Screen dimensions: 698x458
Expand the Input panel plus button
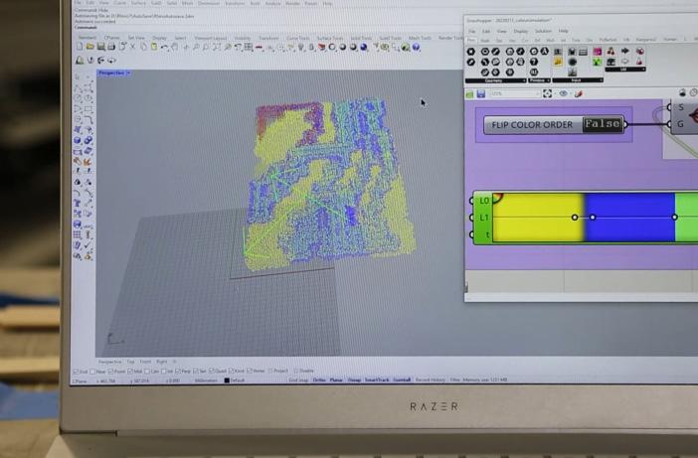pos(601,80)
